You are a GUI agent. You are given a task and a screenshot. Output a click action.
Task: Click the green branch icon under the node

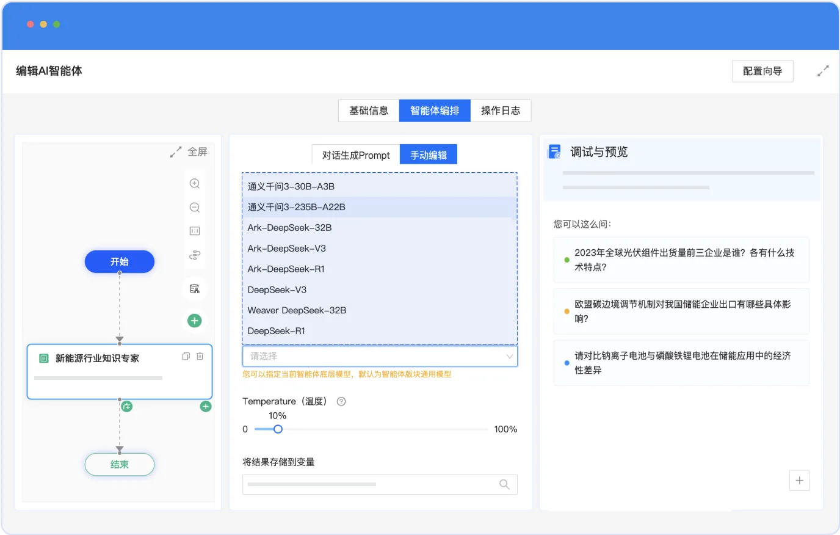[127, 406]
